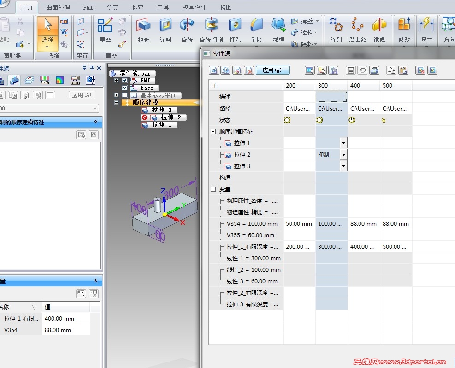The width and height of the screenshot is (455, 368).
Task: Select the 尺寸 dimension tool
Action: tap(426, 30)
